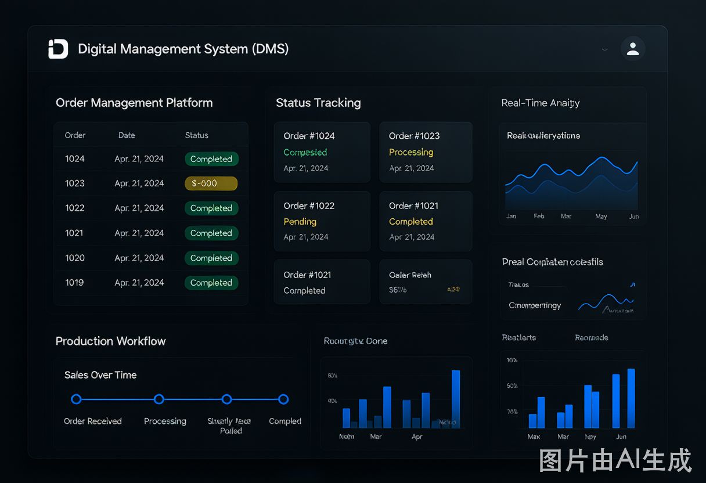
Task: Click the Compled step label
Action: point(285,421)
